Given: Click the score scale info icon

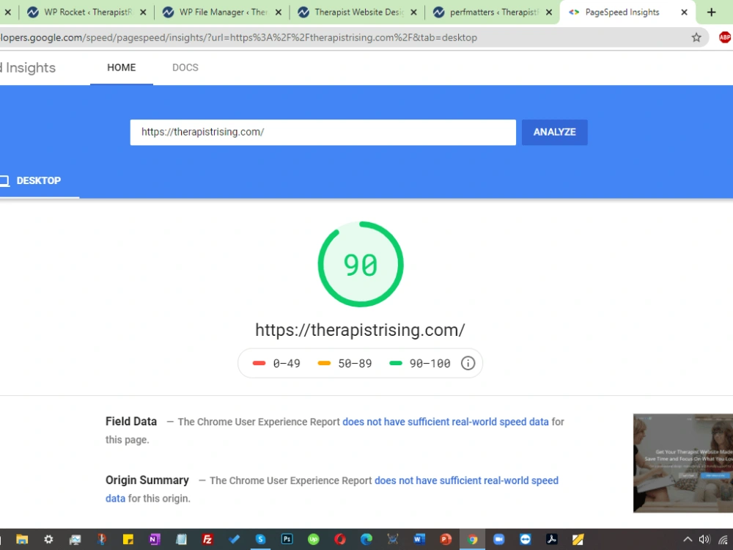Looking at the screenshot, I should [468, 364].
